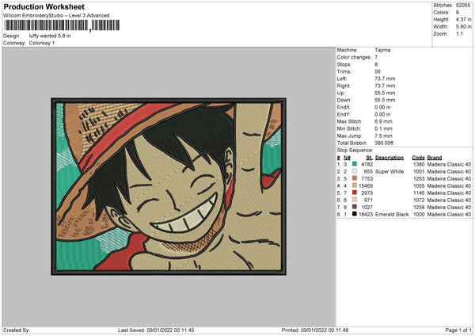Click the 'Created By:' footer label

[17, 330]
